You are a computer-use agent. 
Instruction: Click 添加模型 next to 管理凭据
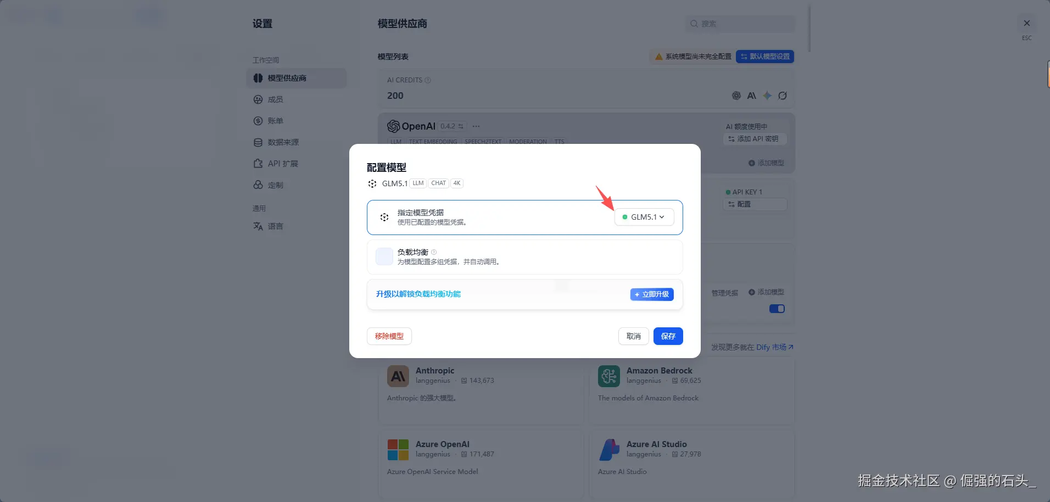coord(766,292)
